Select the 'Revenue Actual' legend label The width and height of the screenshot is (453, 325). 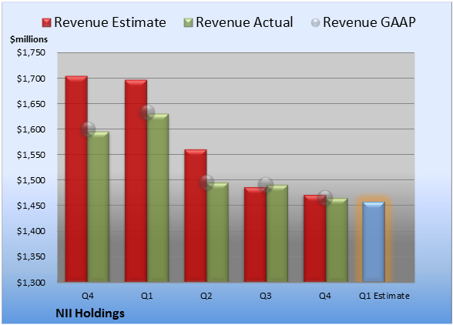[x=244, y=22]
